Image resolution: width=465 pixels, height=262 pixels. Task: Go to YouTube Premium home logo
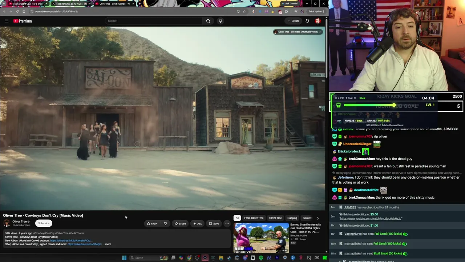23,21
